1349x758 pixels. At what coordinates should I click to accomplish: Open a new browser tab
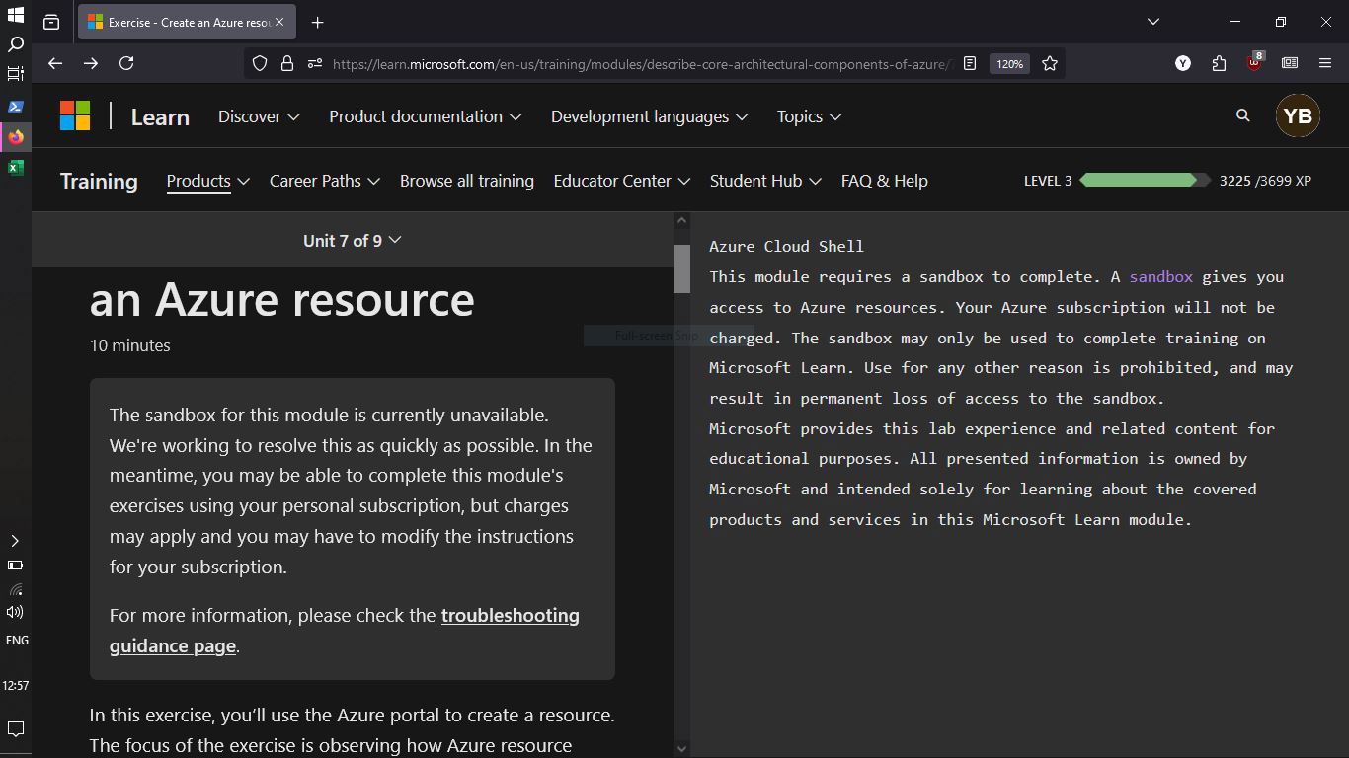(317, 22)
